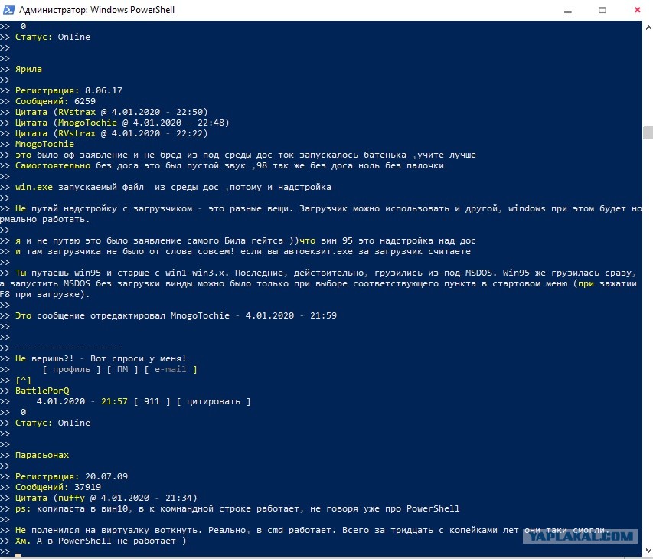The height and width of the screenshot is (559, 653).
Task: Click the line 'и там загрузчика не было'
Action: [x=243, y=252]
